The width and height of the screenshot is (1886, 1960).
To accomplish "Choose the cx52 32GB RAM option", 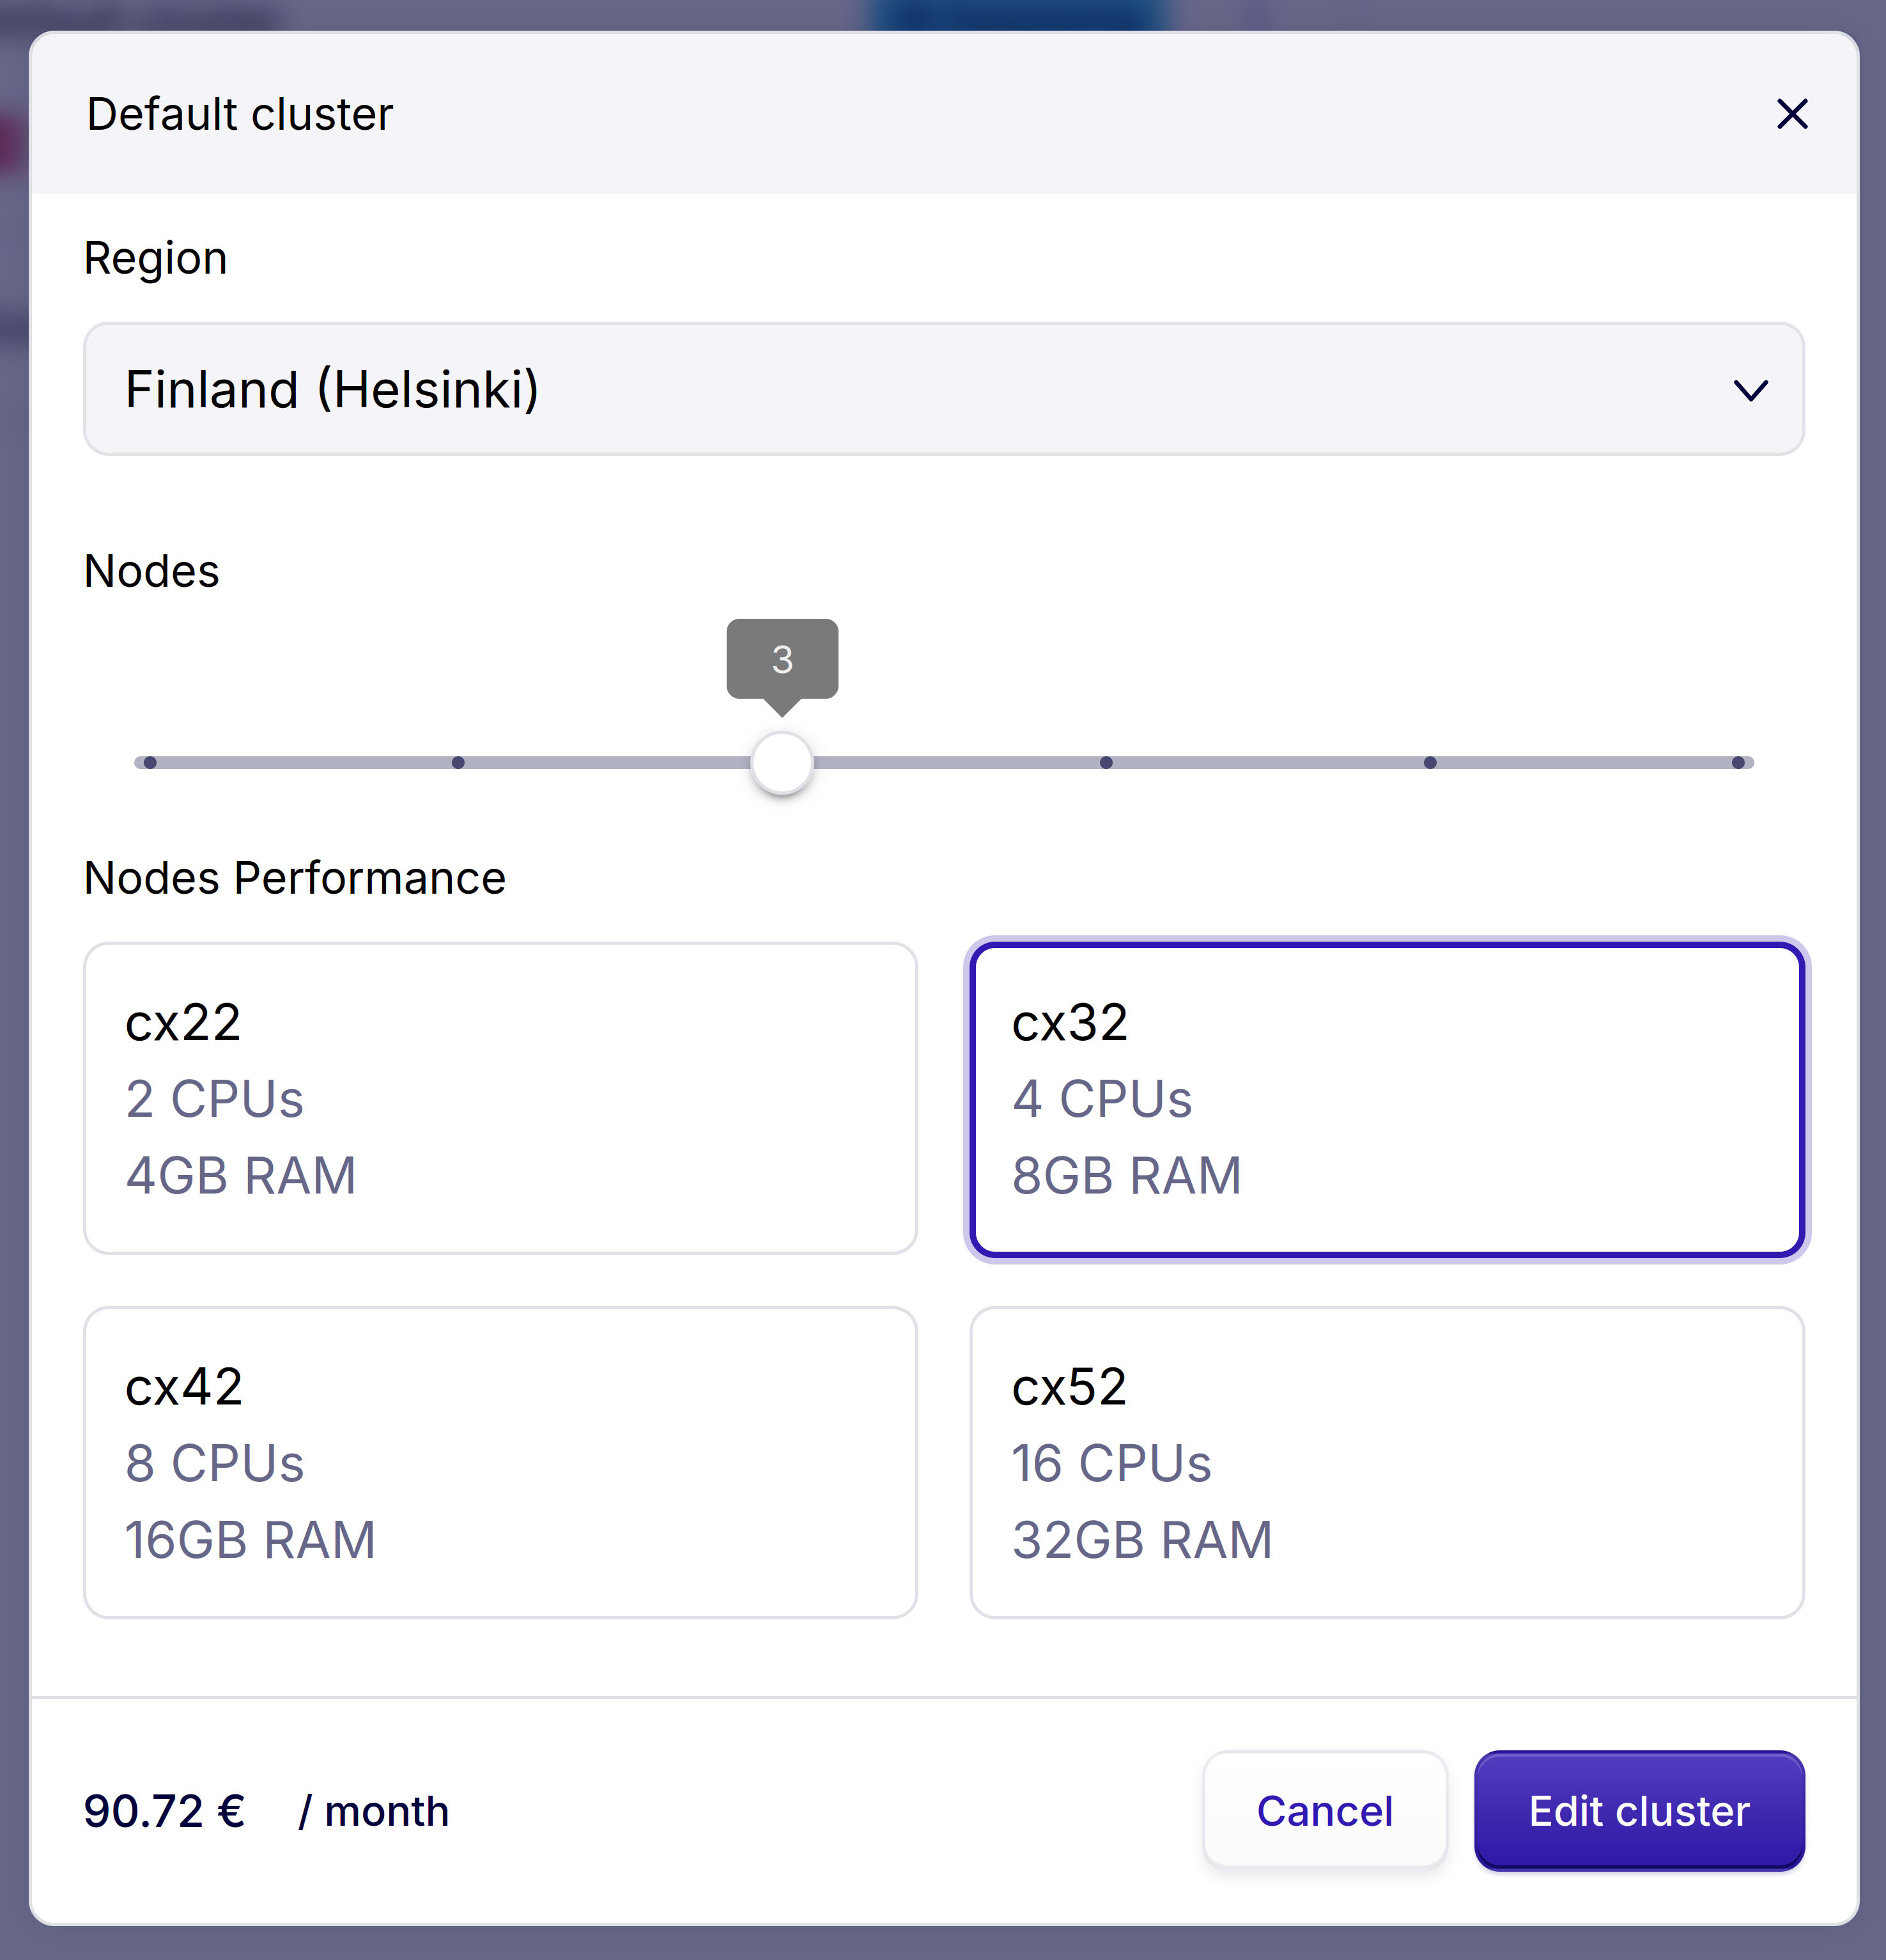I will click(x=1387, y=1462).
